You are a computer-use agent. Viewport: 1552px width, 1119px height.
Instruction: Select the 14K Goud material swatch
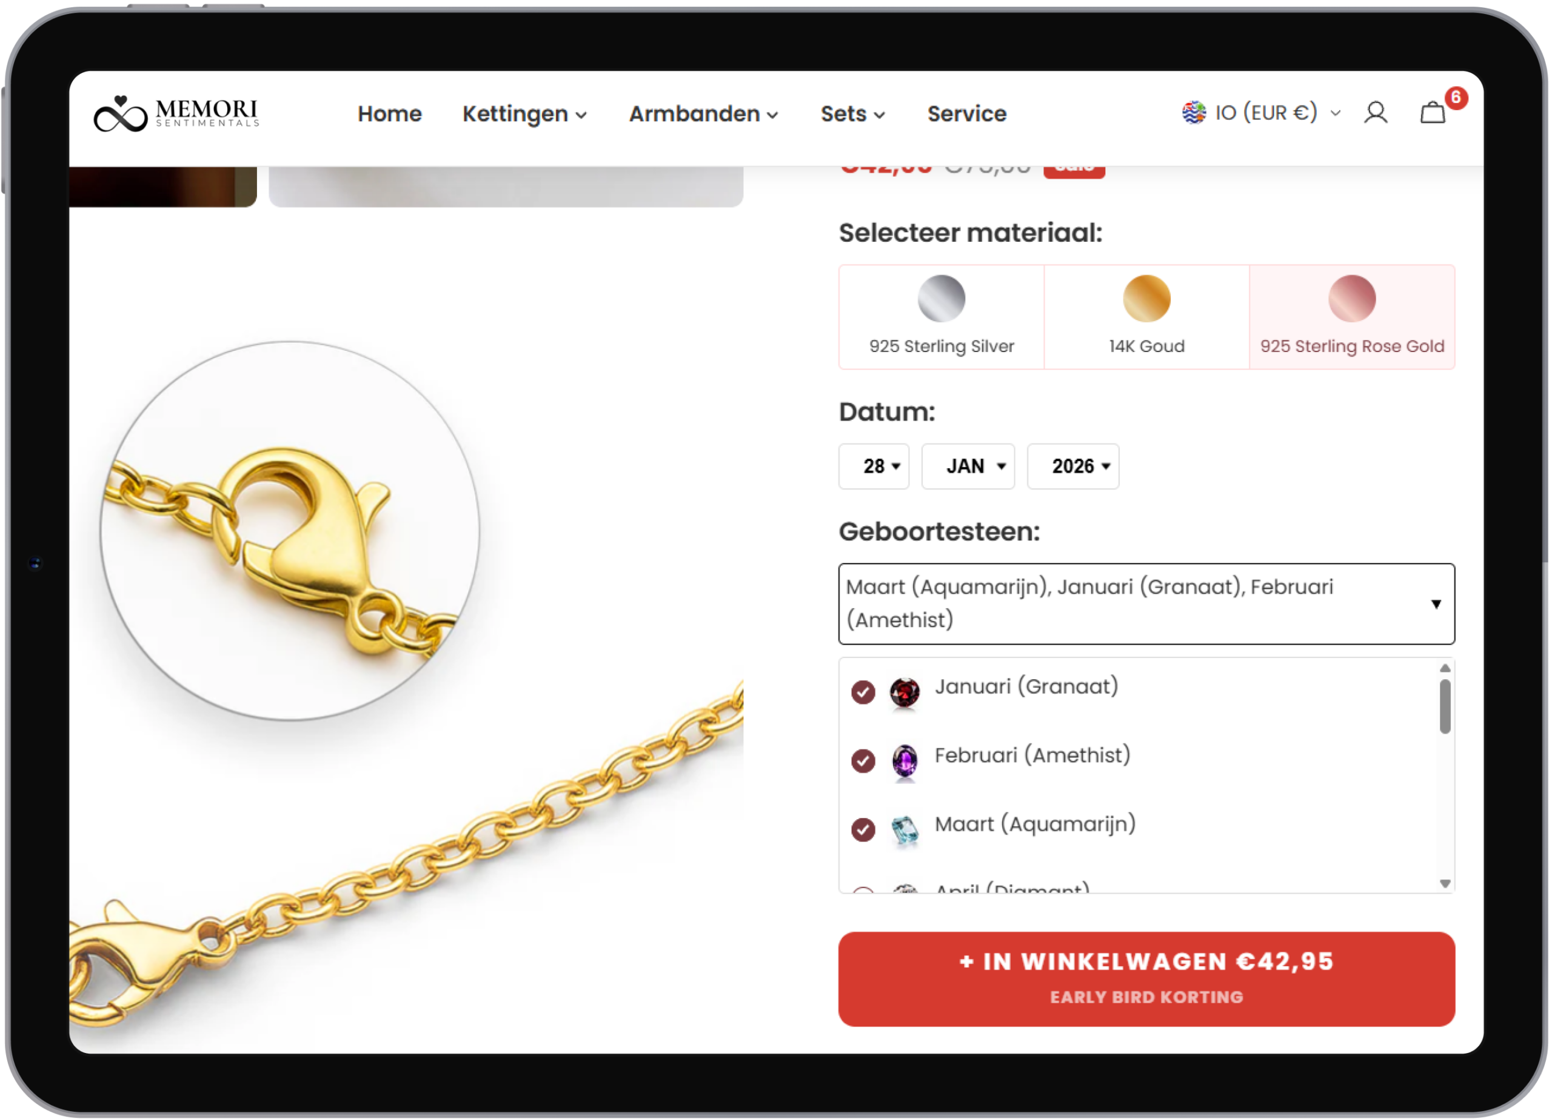click(x=1146, y=317)
